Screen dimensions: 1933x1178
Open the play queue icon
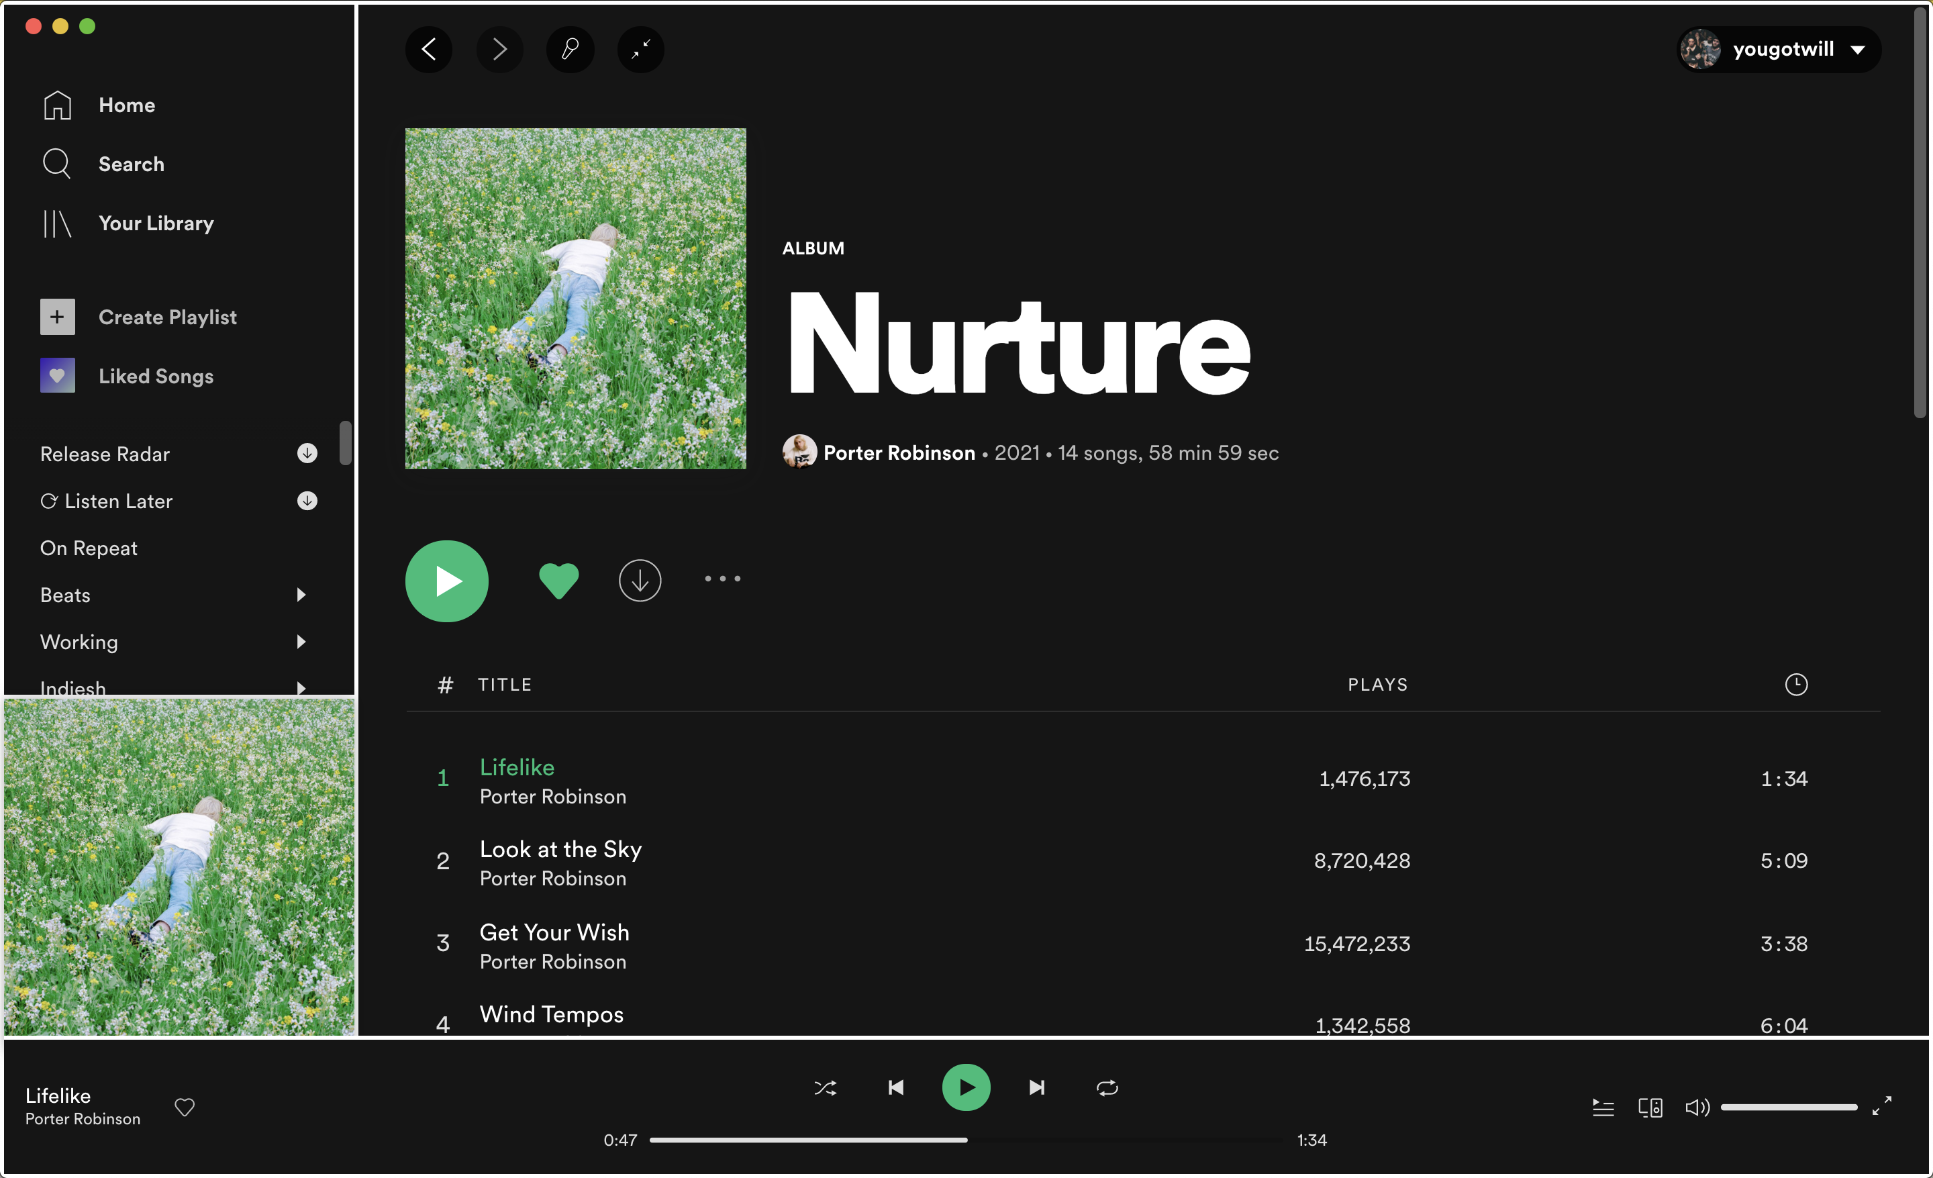(1603, 1108)
